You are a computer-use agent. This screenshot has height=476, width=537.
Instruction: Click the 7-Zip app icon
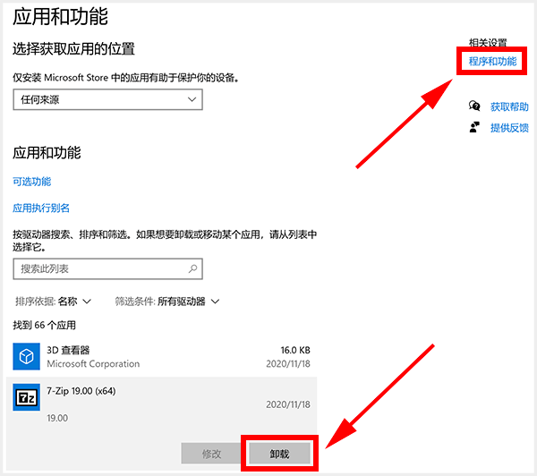pos(28,396)
